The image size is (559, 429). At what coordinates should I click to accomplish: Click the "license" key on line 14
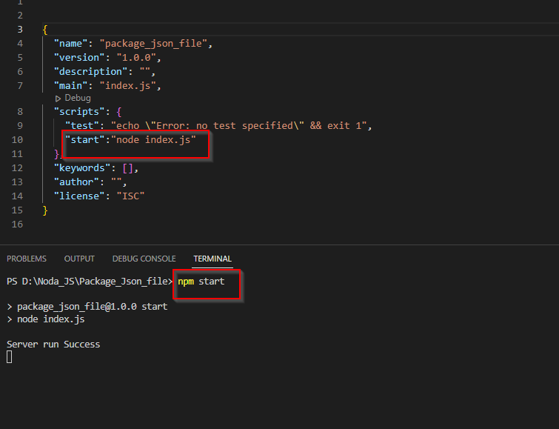coord(79,196)
